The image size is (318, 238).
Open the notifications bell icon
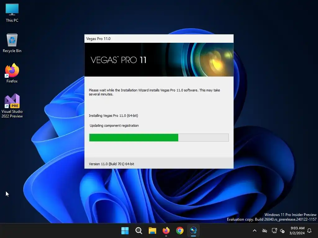(x=310, y=231)
